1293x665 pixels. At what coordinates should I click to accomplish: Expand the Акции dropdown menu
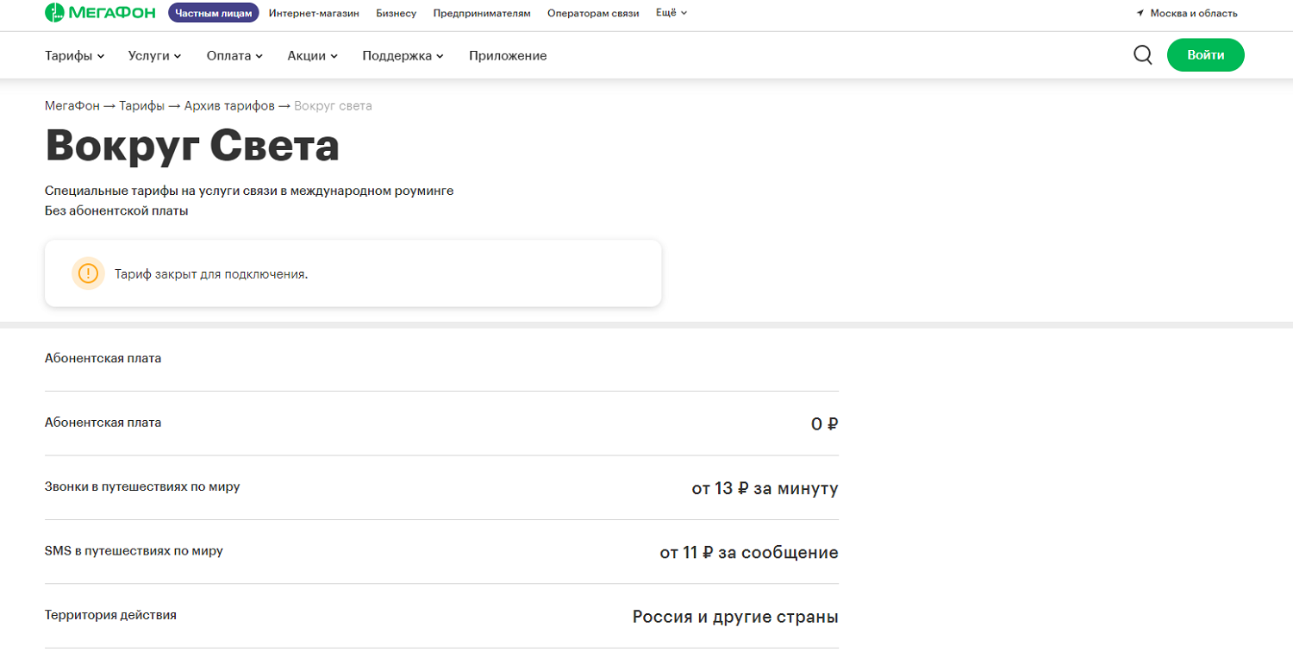click(x=312, y=55)
